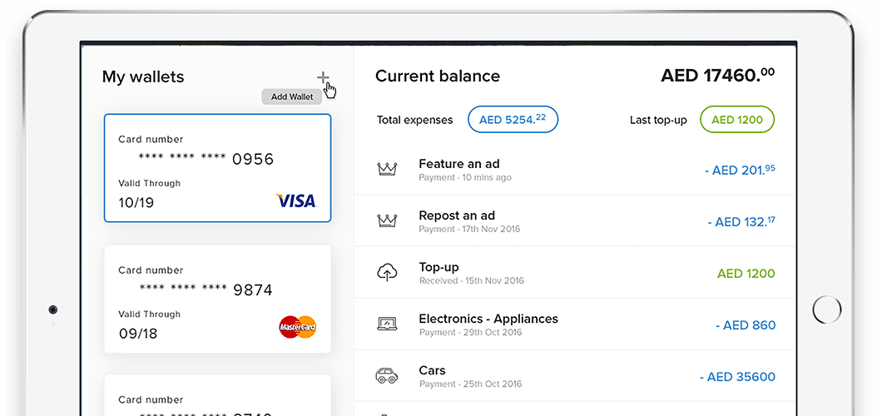This screenshot has width=877, height=416.
Task: Click the - AED 35600 Cars amount
Action: point(737,377)
